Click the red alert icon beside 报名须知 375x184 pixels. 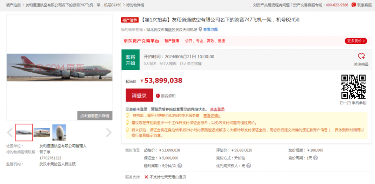point(157,96)
